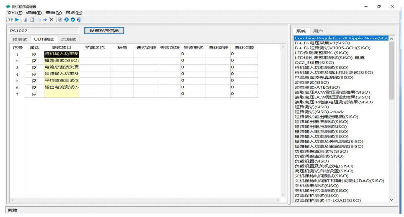This screenshot has height=217, width=404.
Task: Click the globe icon in toolbar
Action: (79, 19)
